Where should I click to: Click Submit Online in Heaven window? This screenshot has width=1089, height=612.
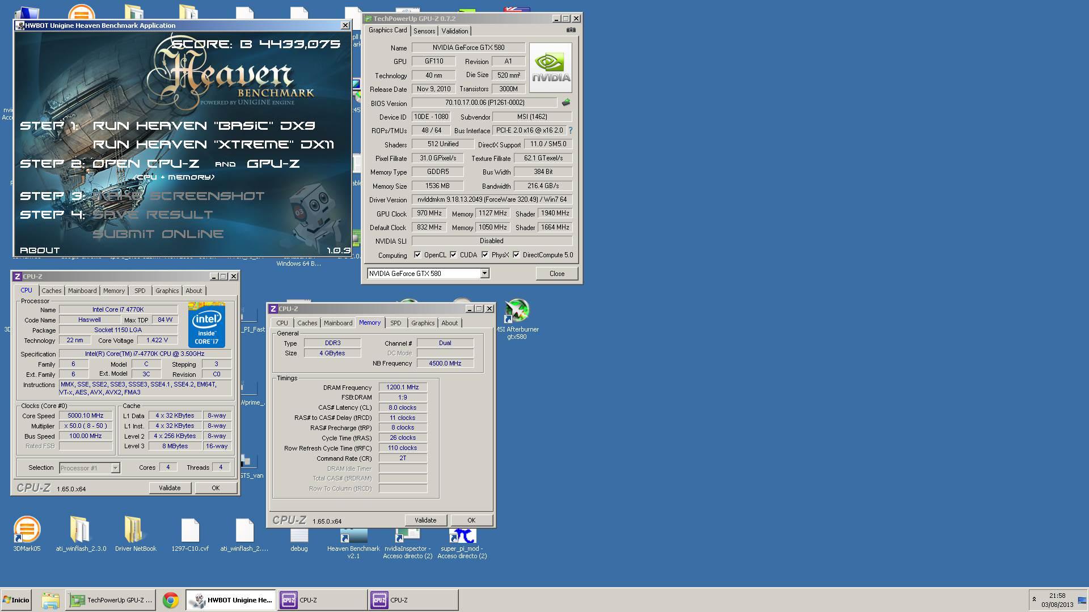158,234
